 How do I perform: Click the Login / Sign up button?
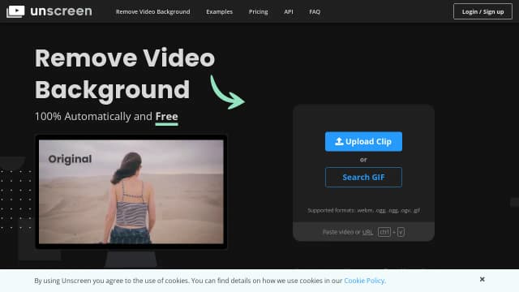pos(483,11)
